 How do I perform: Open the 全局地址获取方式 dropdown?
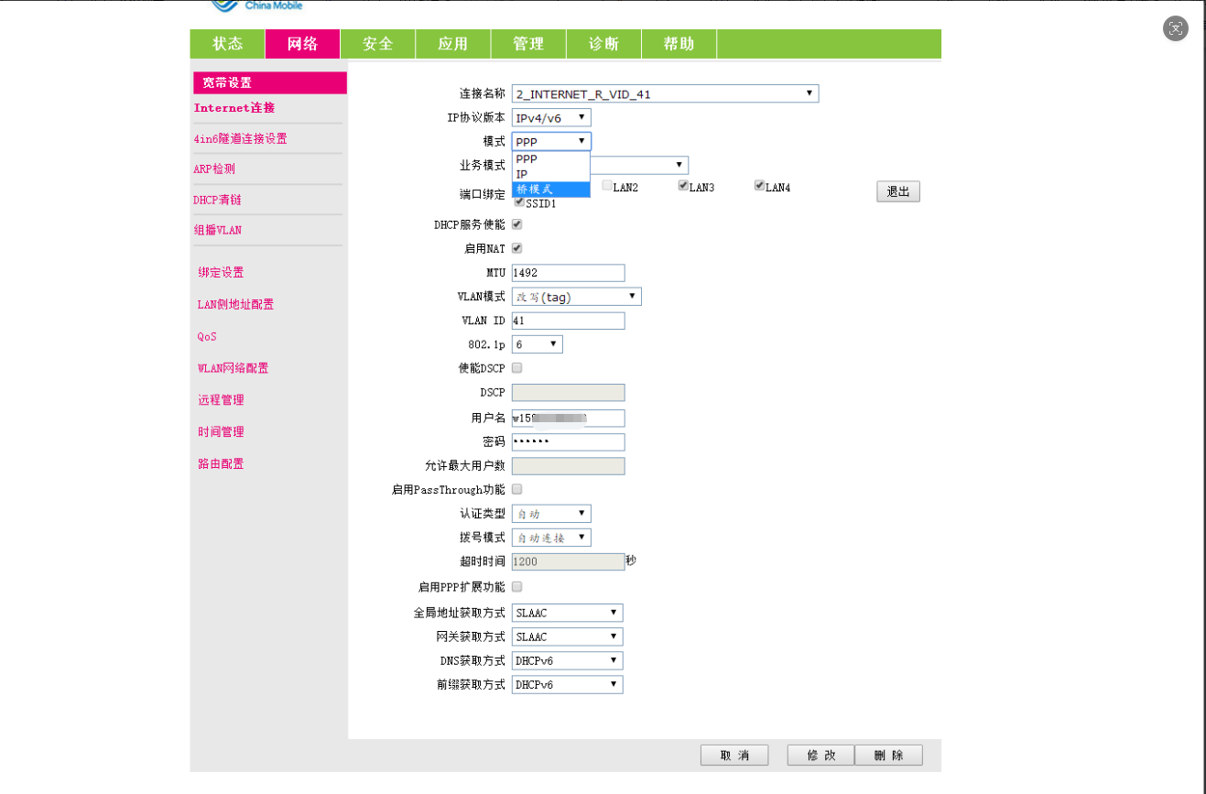[x=567, y=613]
